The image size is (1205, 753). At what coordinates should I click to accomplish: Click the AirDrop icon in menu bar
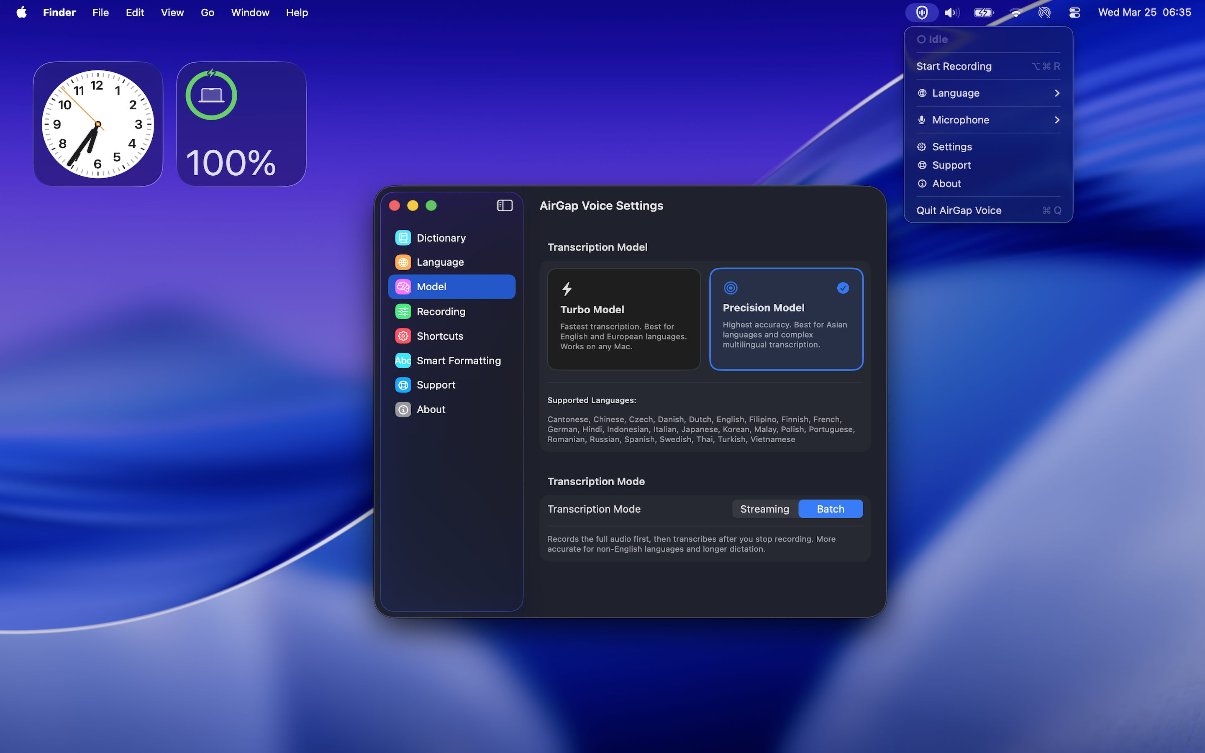pyautogui.click(x=1044, y=13)
